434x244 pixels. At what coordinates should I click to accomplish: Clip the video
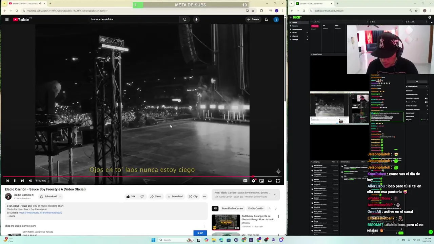coord(193,196)
